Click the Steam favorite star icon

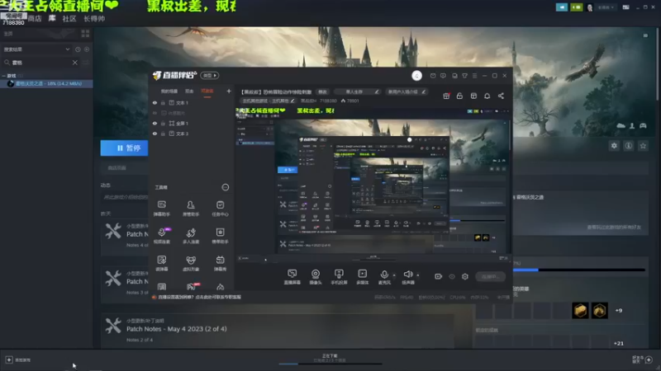click(643, 146)
